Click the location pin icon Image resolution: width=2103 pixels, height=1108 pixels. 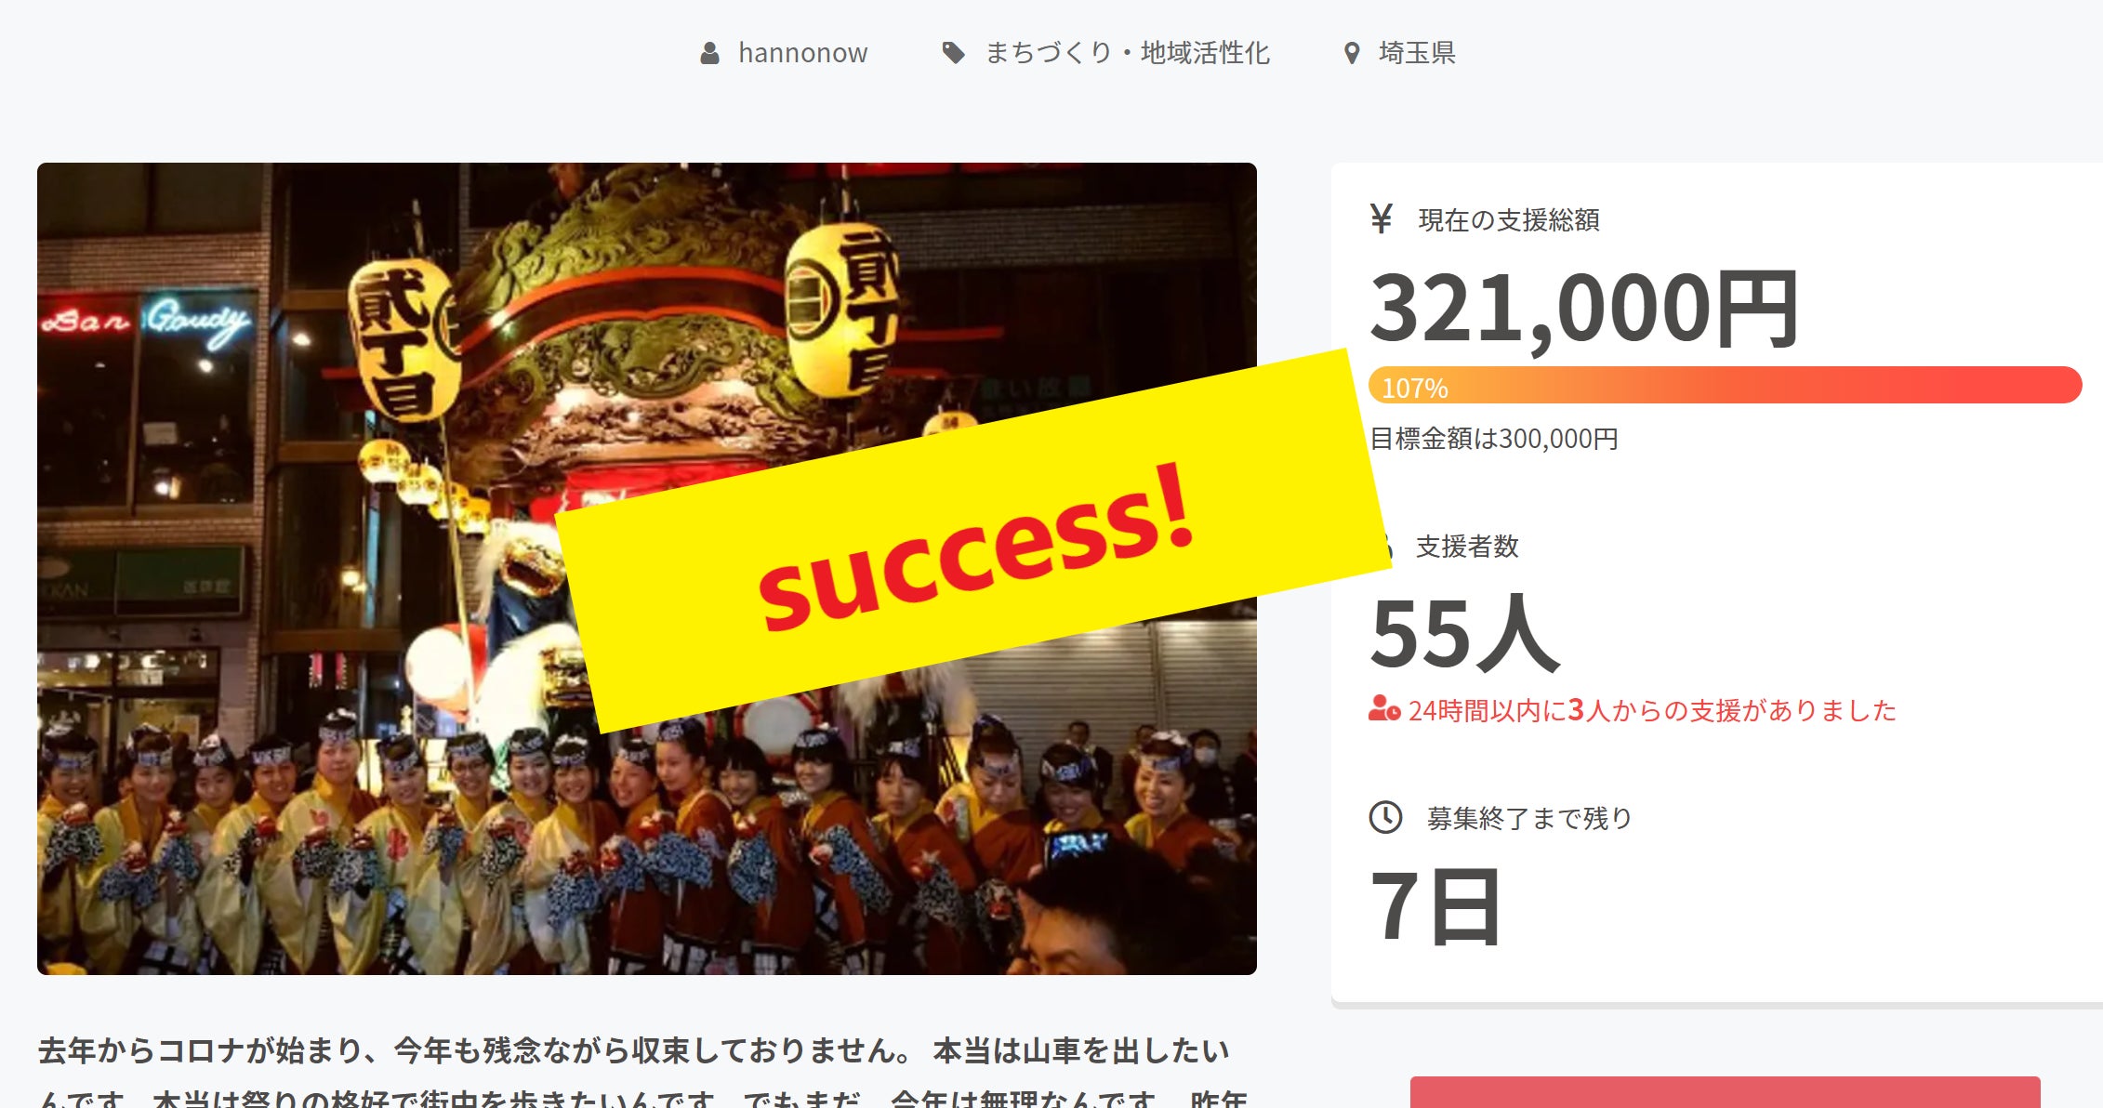click(x=1352, y=53)
